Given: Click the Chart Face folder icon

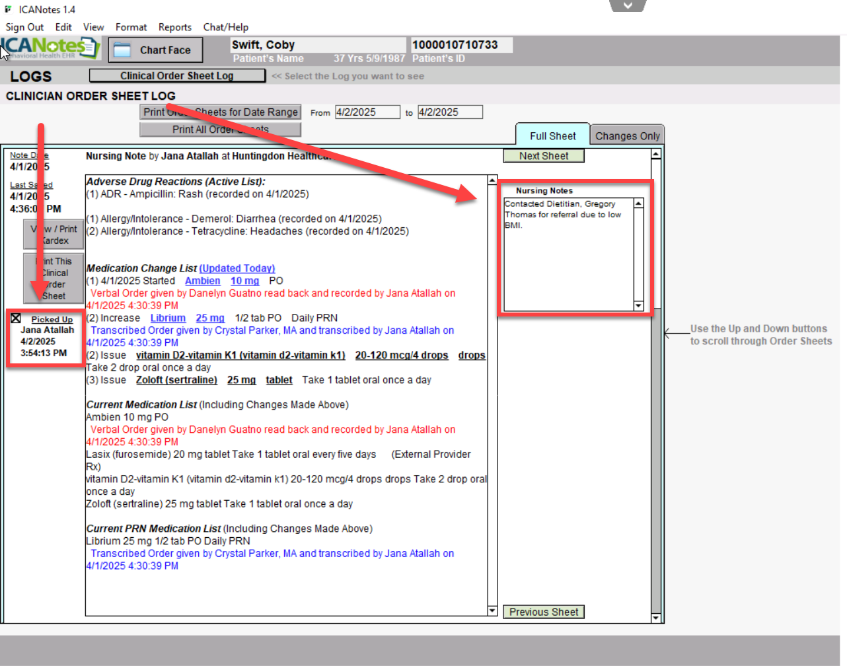Looking at the screenshot, I should 122,50.
